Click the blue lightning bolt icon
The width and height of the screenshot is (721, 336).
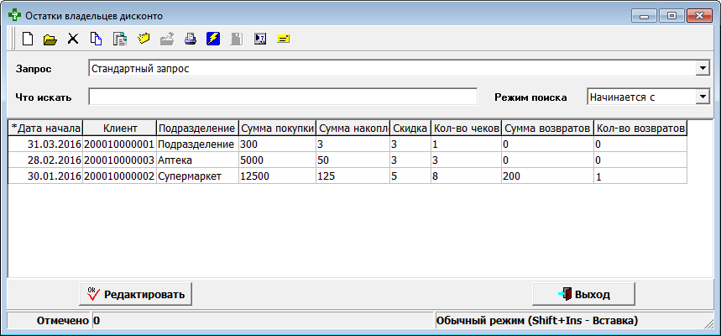[x=213, y=39]
